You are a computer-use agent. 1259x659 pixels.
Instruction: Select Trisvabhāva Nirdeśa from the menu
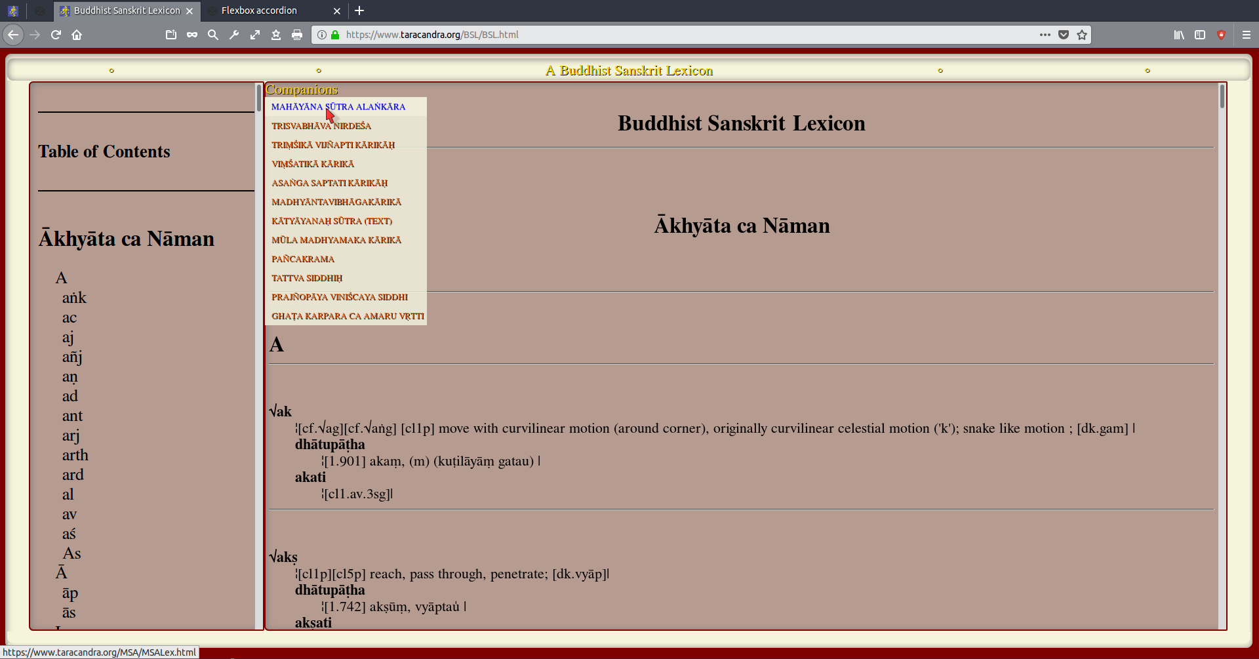click(321, 126)
